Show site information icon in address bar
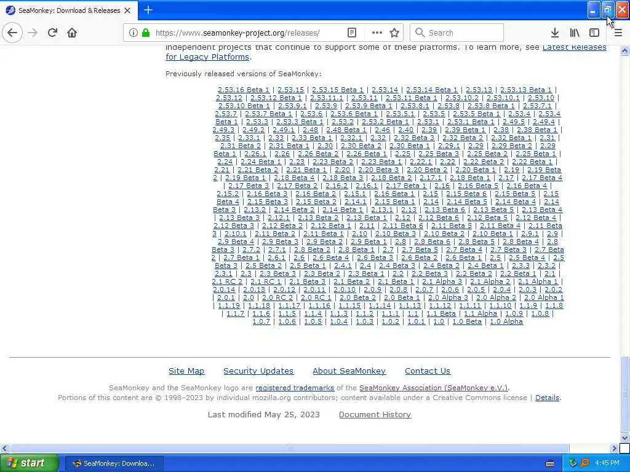630x472 pixels. (x=134, y=33)
